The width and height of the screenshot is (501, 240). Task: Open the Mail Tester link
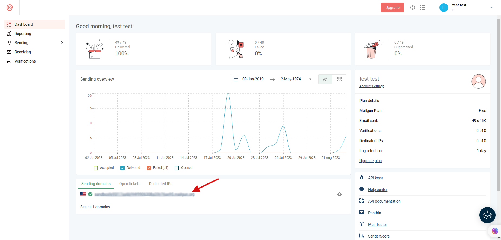click(x=377, y=225)
